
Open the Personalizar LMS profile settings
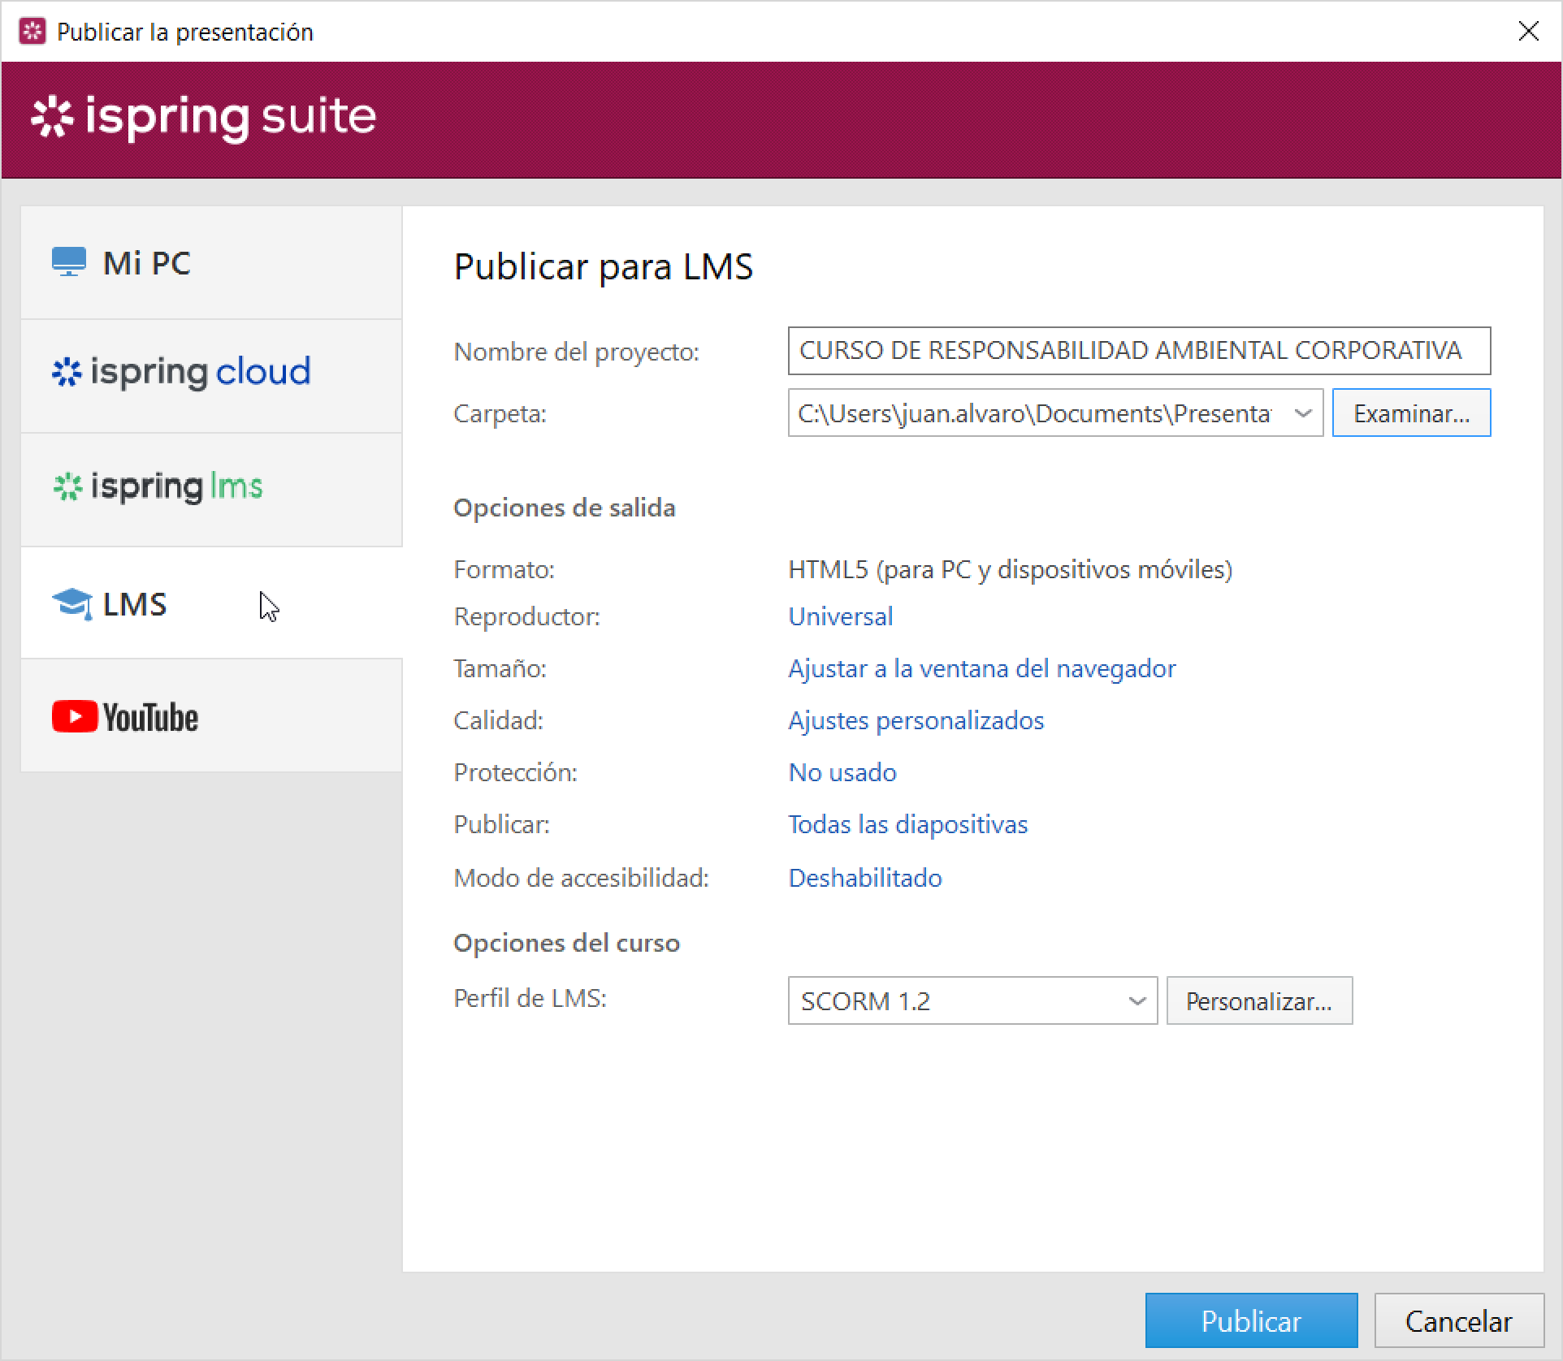click(1258, 1001)
